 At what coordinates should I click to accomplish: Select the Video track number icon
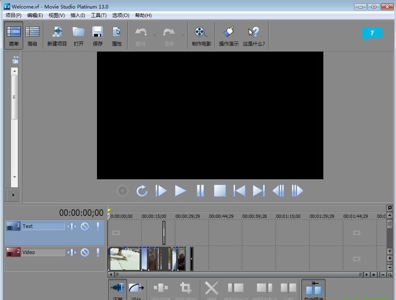13,252
